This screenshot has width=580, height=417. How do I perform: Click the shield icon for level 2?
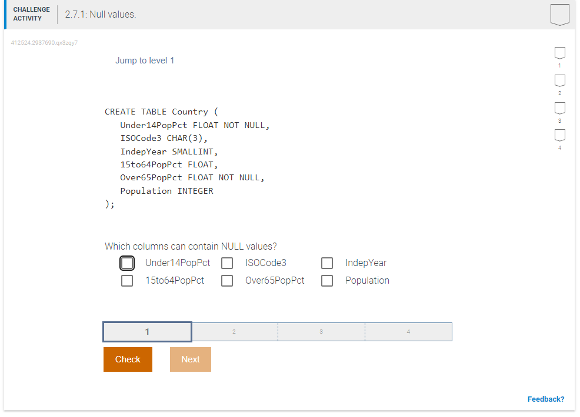(559, 80)
